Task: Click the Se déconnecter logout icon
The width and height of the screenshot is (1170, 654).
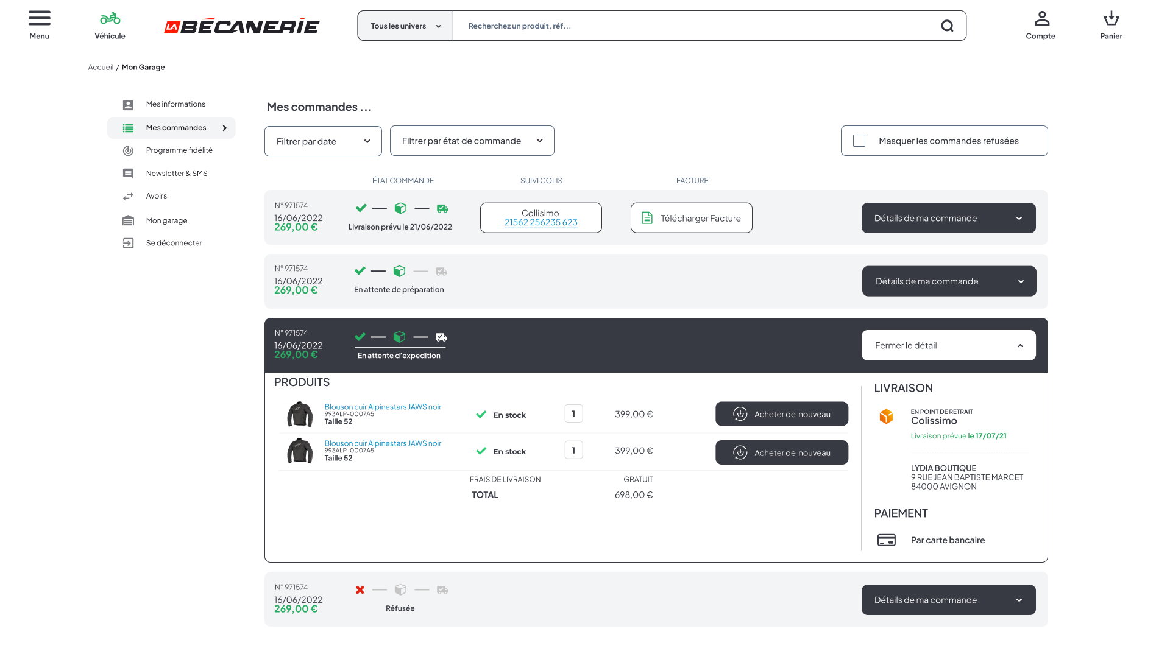Action: coord(128,244)
